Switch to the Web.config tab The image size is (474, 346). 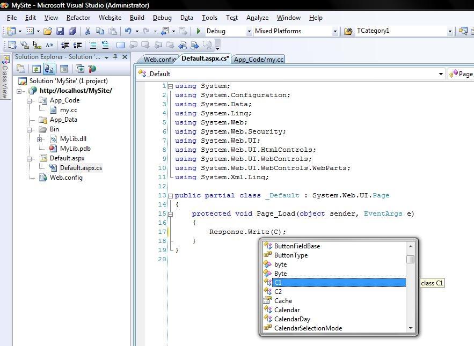point(159,59)
